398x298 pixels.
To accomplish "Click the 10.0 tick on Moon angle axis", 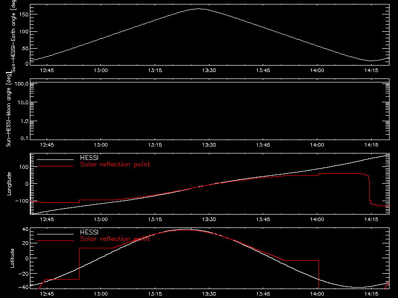I will click(x=23, y=102).
